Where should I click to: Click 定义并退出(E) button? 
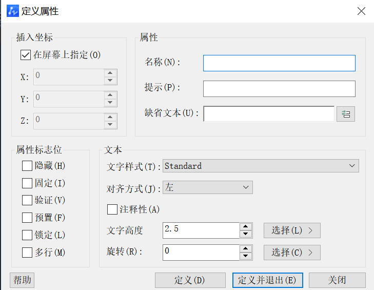[x=268, y=280]
